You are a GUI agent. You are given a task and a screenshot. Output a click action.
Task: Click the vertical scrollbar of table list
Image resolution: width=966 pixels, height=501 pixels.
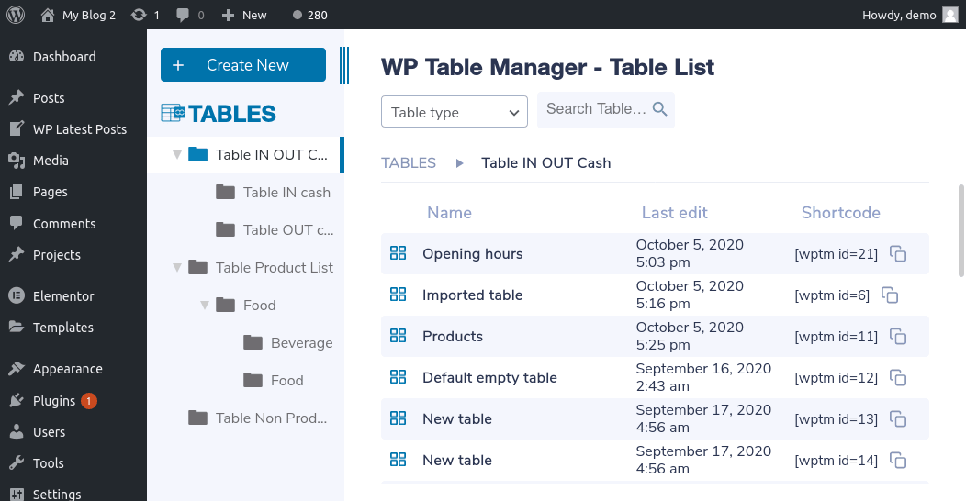(x=961, y=231)
